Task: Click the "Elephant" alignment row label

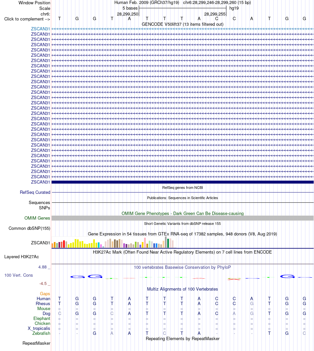Action: tap(42, 319)
